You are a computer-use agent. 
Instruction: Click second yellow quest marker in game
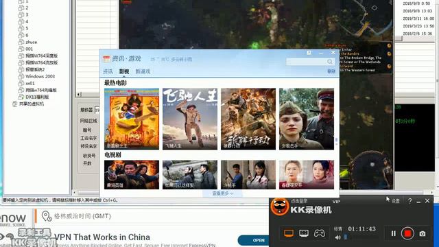(389, 54)
